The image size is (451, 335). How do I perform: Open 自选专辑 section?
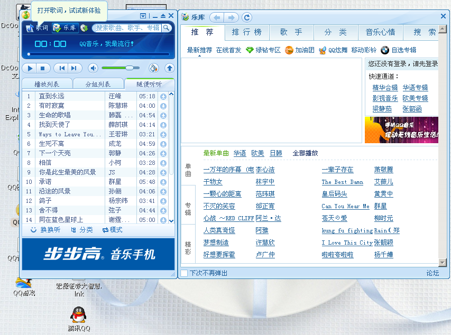[398, 50]
